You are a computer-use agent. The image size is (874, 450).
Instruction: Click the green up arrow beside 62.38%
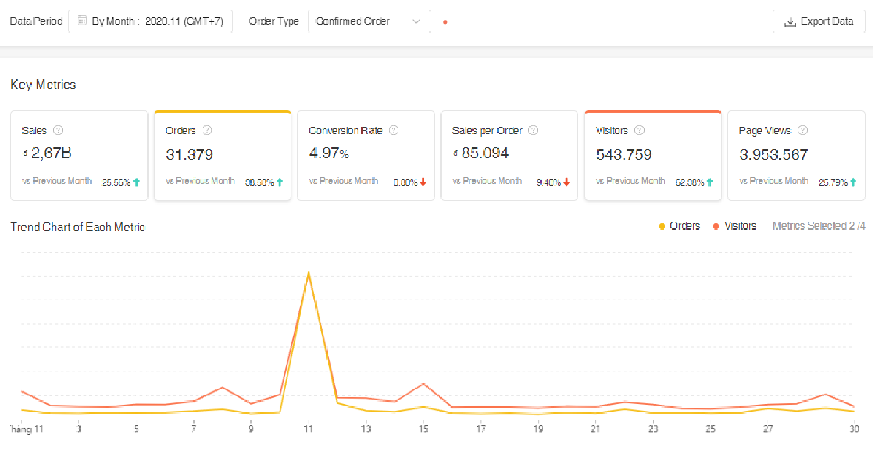(710, 182)
